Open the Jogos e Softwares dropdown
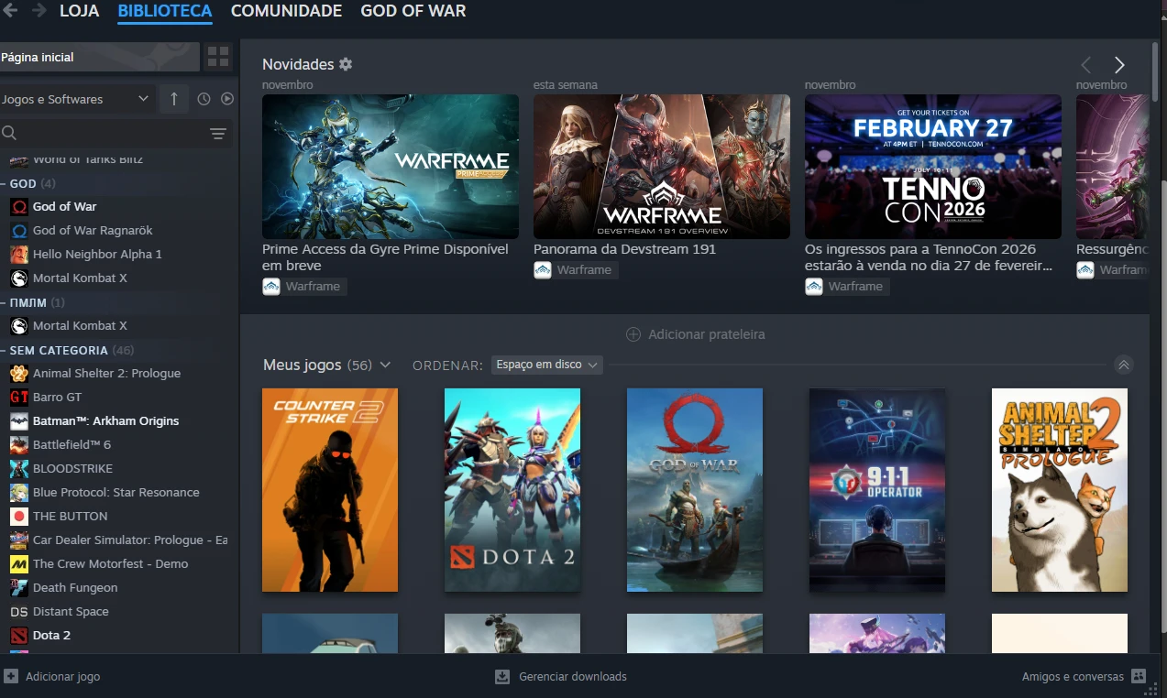Viewport: 1167px width, 698px height. [76, 99]
